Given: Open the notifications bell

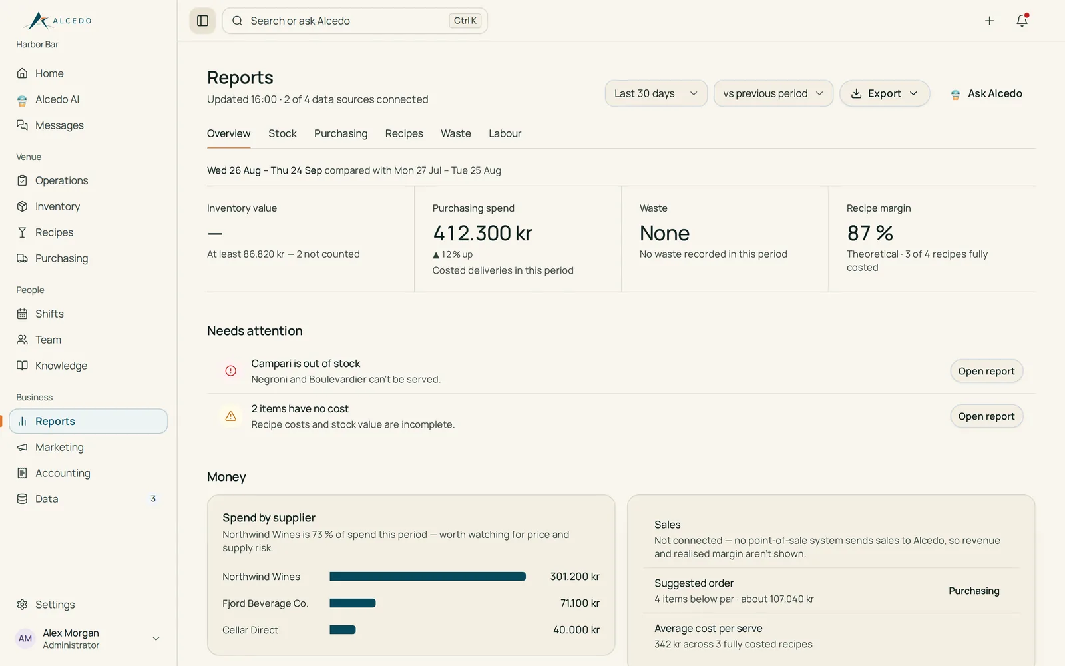Looking at the screenshot, I should click(x=1022, y=21).
